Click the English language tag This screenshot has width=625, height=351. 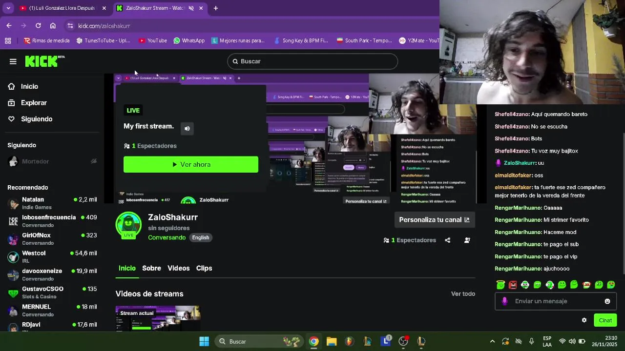pyautogui.click(x=200, y=238)
